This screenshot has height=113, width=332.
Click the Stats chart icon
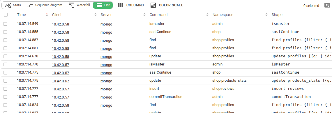pos(8,5)
